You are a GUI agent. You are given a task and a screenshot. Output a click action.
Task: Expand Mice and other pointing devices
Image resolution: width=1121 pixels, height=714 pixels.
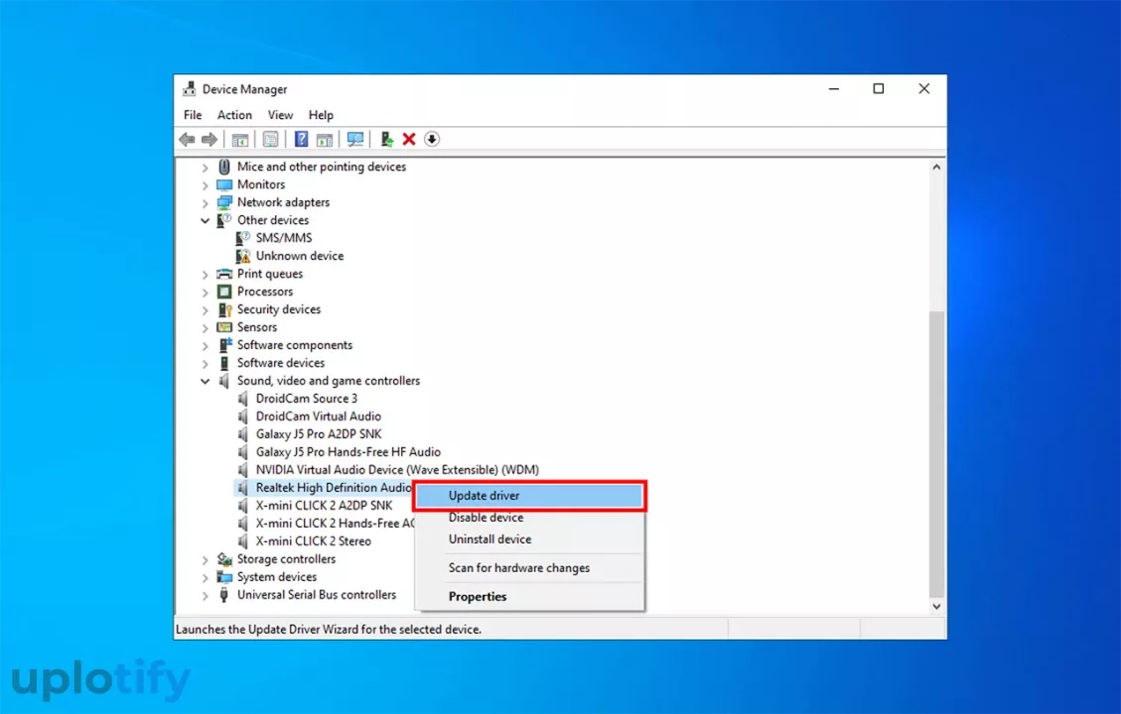[x=206, y=167]
